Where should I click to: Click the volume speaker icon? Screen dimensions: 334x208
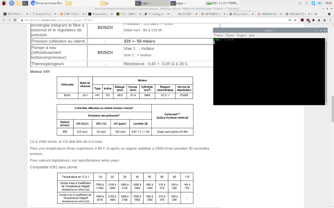[x=320, y=3]
